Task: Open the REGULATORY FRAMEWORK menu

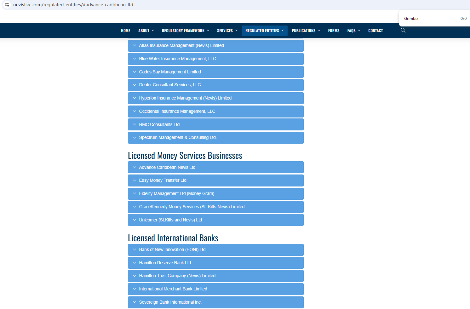Action: pyautogui.click(x=186, y=31)
